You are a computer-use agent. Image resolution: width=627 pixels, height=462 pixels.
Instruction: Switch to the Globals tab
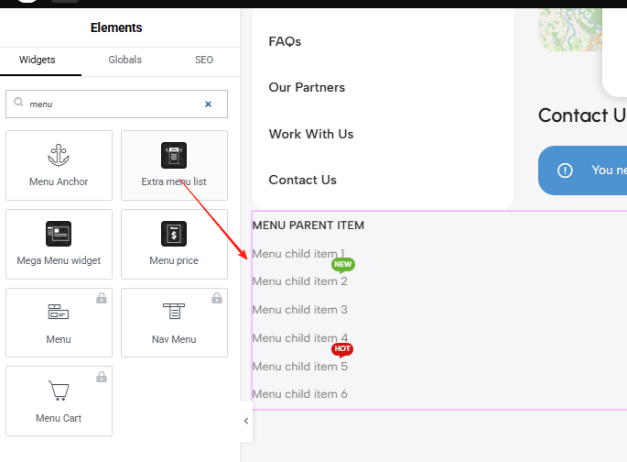tap(124, 60)
